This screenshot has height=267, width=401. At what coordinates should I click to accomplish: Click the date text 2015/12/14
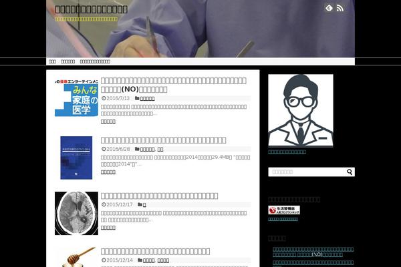coord(120,260)
